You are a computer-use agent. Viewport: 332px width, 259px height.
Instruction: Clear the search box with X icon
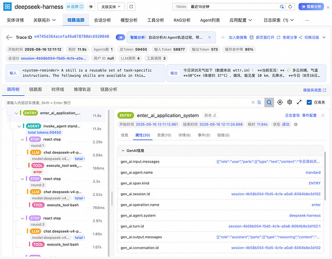coord(253,103)
